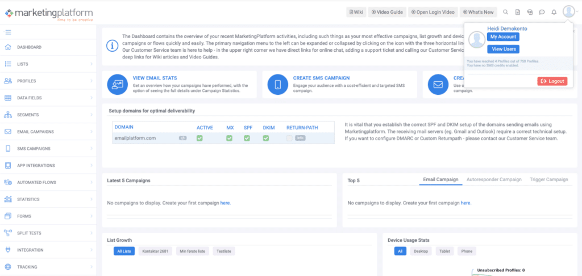The image size is (582, 276).
Task: Click the Split Tests branch icon
Action: [8, 233]
